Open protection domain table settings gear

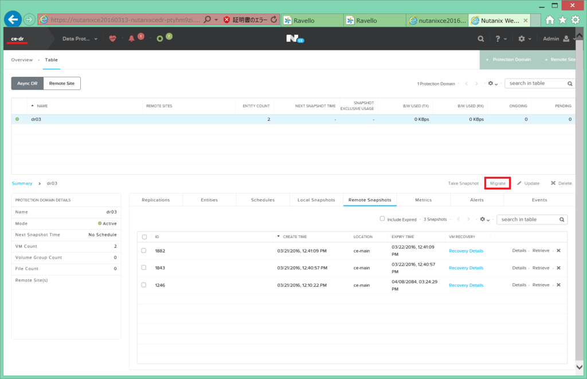pos(492,84)
